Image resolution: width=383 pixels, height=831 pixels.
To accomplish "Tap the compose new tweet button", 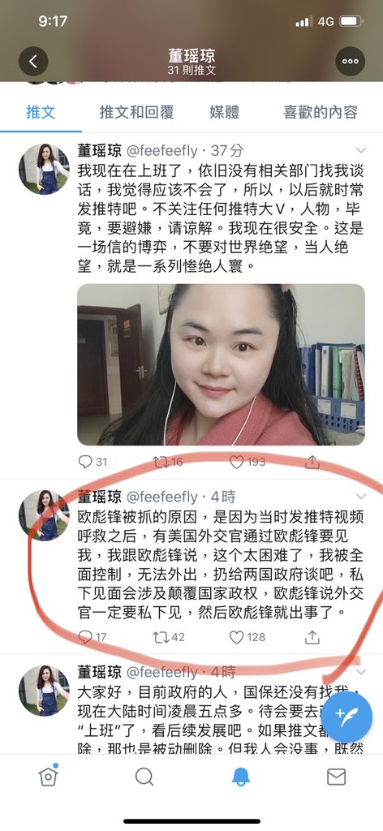I will [347, 717].
